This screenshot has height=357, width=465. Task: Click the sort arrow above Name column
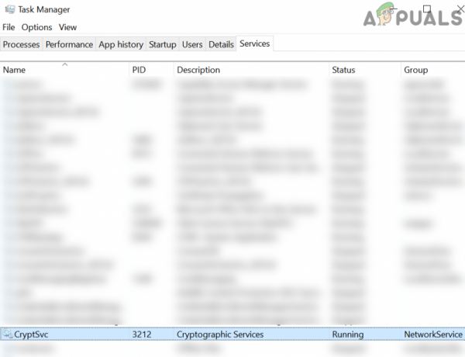pyautogui.click(x=65, y=64)
